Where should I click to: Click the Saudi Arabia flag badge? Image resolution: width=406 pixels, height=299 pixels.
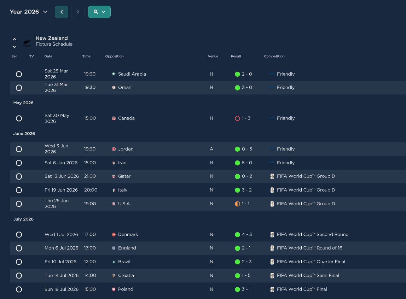click(114, 74)
